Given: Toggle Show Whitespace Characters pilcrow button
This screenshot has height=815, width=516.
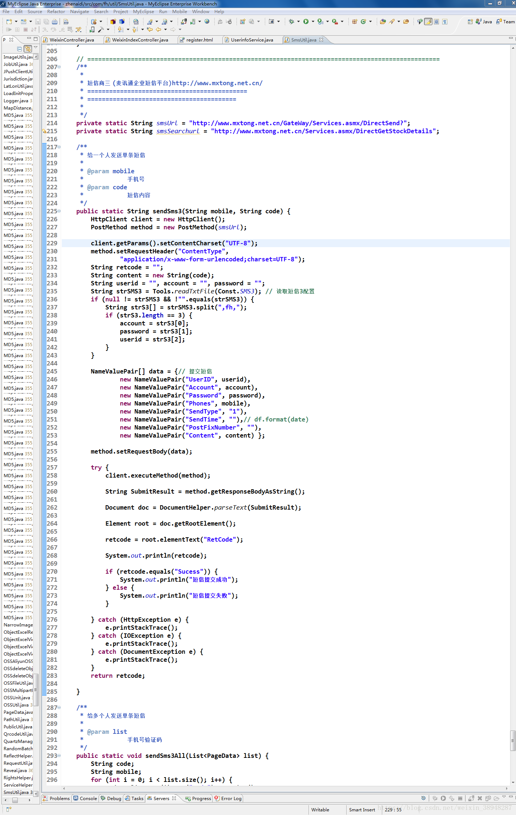Looking at the screenshot, I should (445, 21).
